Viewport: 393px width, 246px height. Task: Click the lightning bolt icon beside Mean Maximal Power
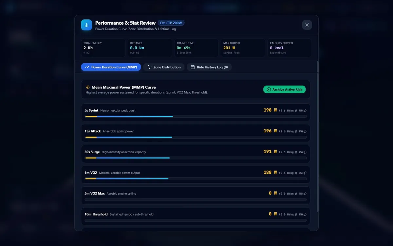pyautogui.click(x=88, y=87)
